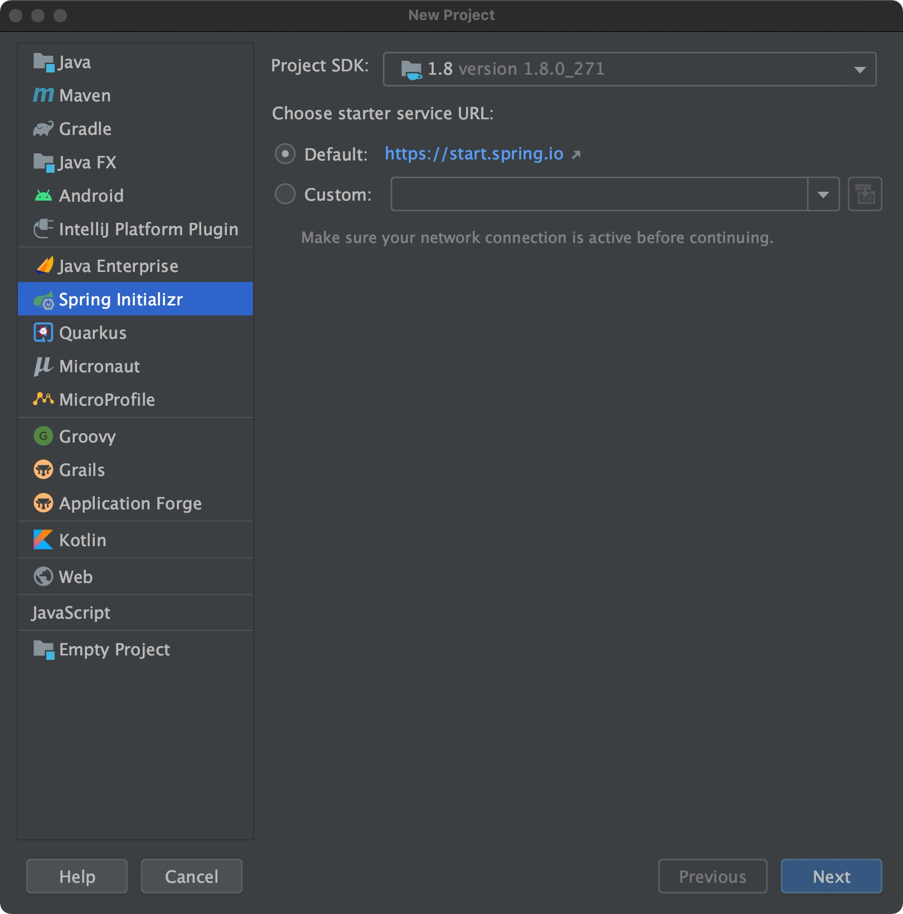Click the SDK folder icon in combo box
This screenshot has width=903, height=914.
pos(411,70)
